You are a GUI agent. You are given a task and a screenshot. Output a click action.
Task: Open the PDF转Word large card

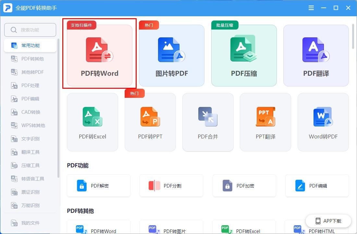coord(100,56)
